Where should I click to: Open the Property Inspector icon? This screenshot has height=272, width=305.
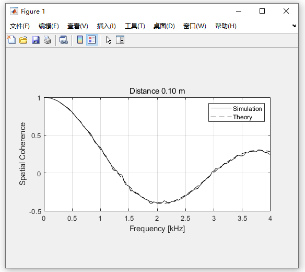pyautogui.click(x=120, y=40)
